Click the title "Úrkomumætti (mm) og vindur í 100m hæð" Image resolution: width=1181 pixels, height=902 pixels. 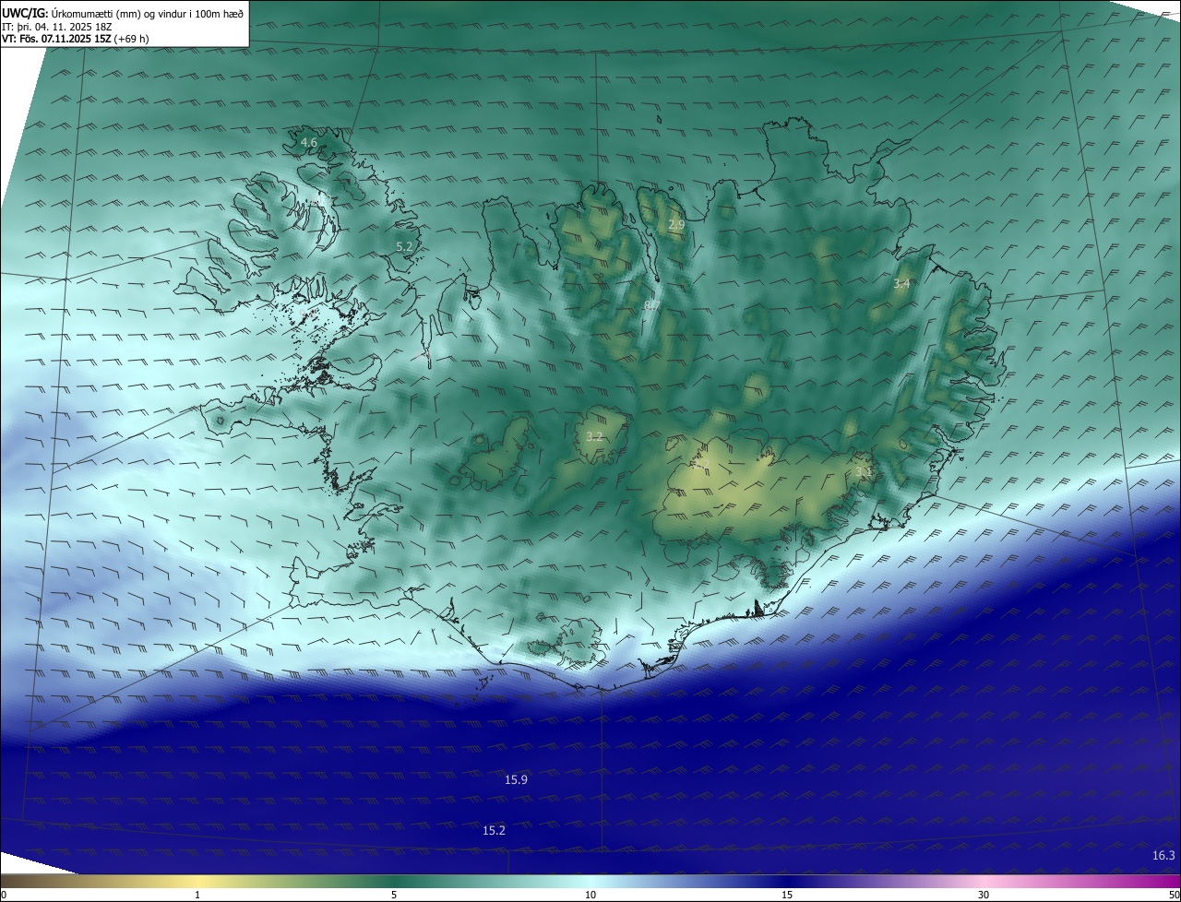[147, 13]
